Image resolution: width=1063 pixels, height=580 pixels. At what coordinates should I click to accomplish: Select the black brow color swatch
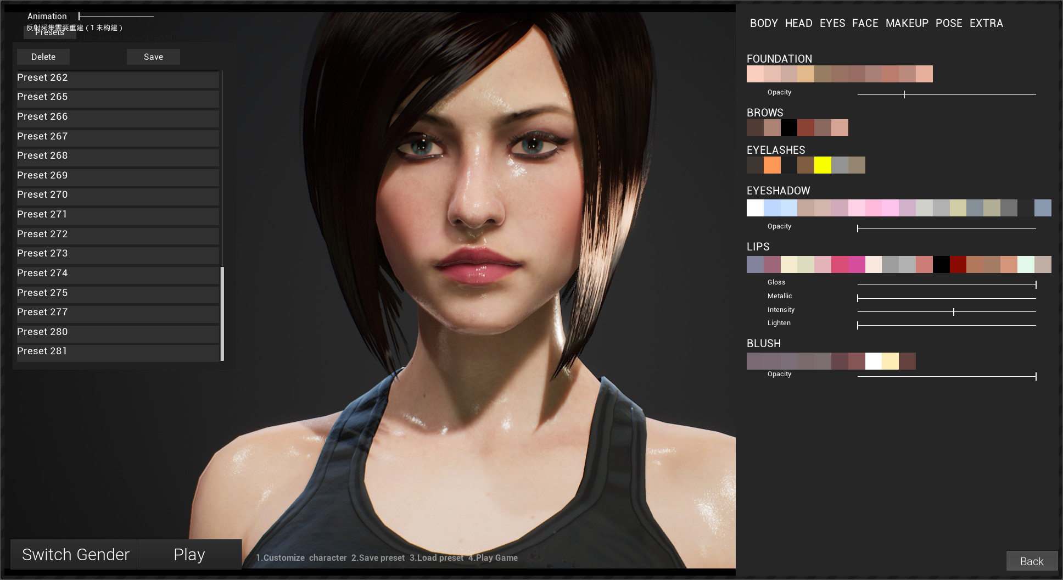point(789,127)
